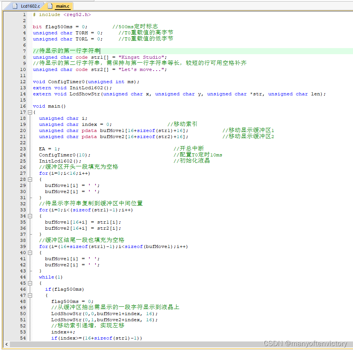Click 'bufMove1[16+i] = str1[i];' line
This screenshot has width=353, height=351.
pos(83,222)
